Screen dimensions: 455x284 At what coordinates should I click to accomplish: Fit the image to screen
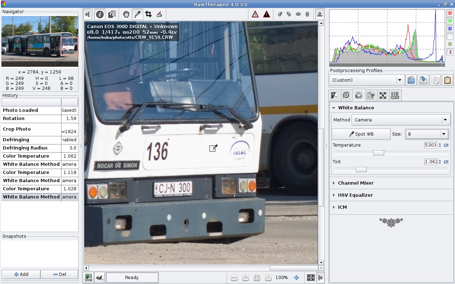coord(257,278)
